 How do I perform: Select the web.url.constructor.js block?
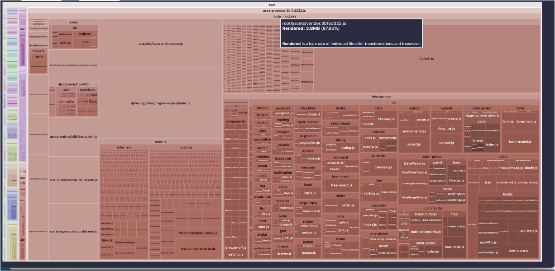click(x=198, y=249)
